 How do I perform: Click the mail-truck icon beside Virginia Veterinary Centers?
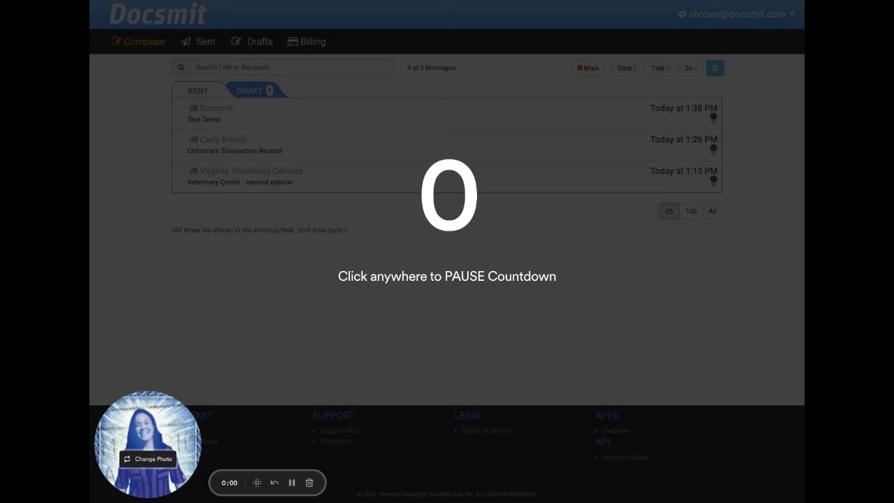(x=193, y=171)
